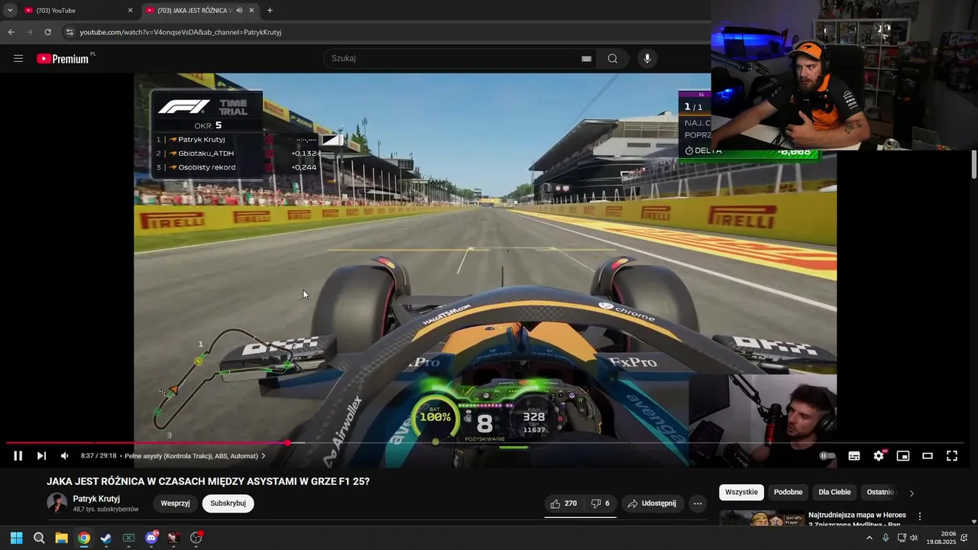Open the Patryk Krutyj channel name link
Image resolution: width=978 pixels, height=550 pixels.
[x=96, y=499]
